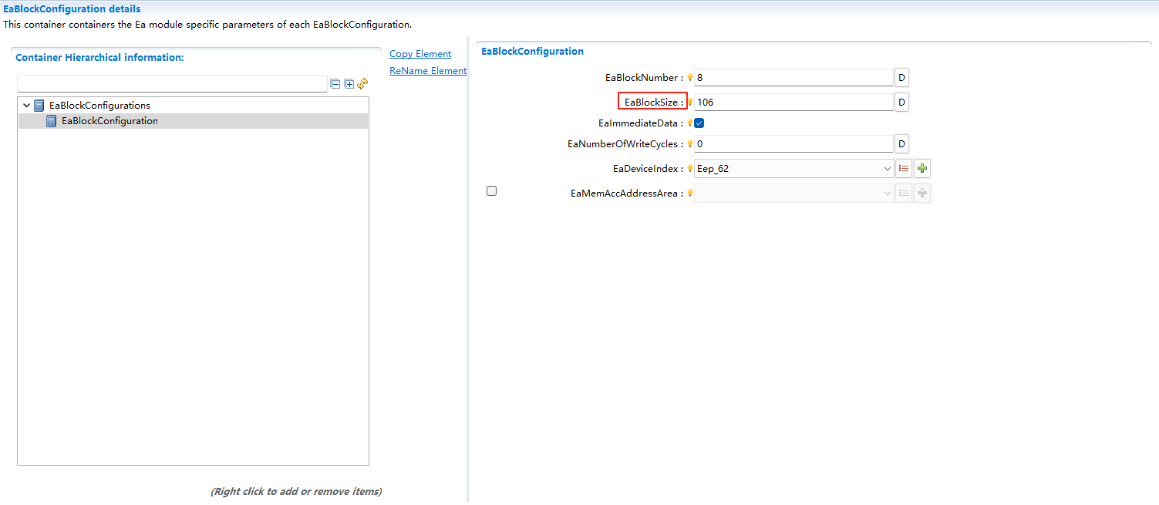
Task: Uncheck the EaImmediateData checkbox
Action: [700, 123]
